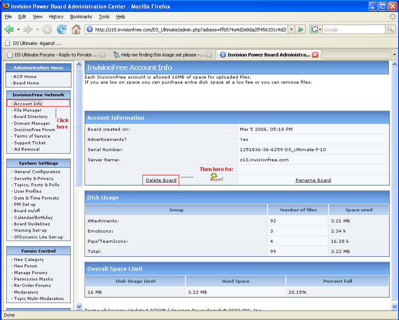Click the Google search engine icon
This screenshot has height=320, width=399.
[x=314, y=29]
